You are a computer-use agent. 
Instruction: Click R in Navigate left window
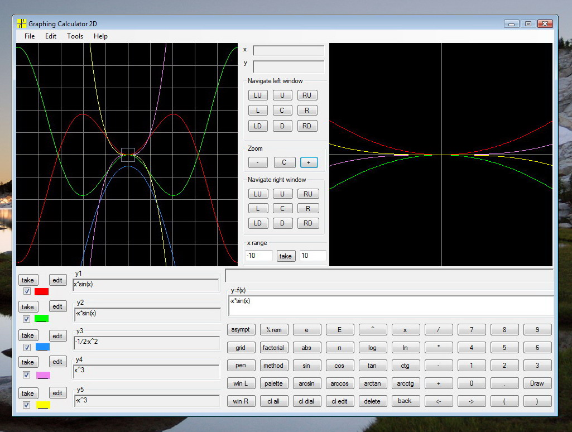(x=307, y=110)
